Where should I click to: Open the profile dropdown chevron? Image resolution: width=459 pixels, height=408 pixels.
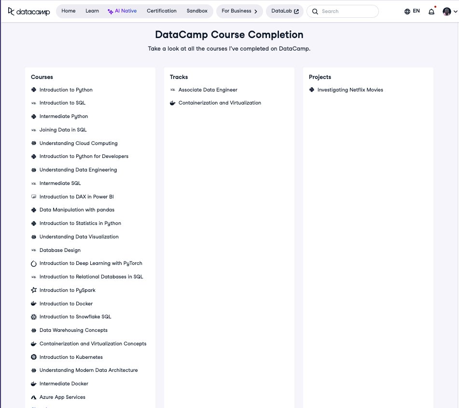point(455,12)
